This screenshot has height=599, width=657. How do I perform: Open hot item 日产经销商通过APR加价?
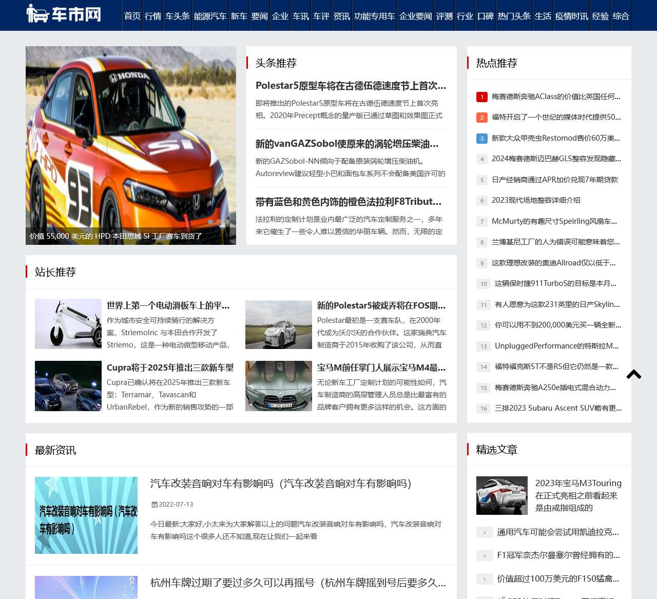click(x=555, y=180)
